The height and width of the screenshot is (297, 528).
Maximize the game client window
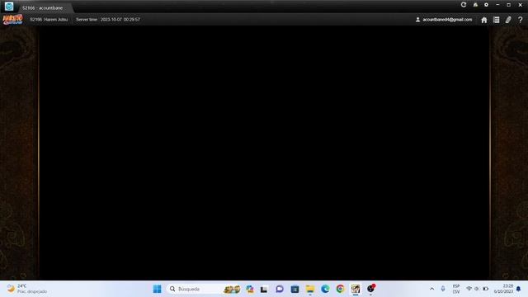(508, 5)
